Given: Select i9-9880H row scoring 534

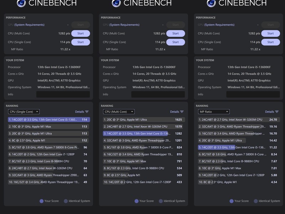Looking at the screenshot, I should tap(144, 168).
